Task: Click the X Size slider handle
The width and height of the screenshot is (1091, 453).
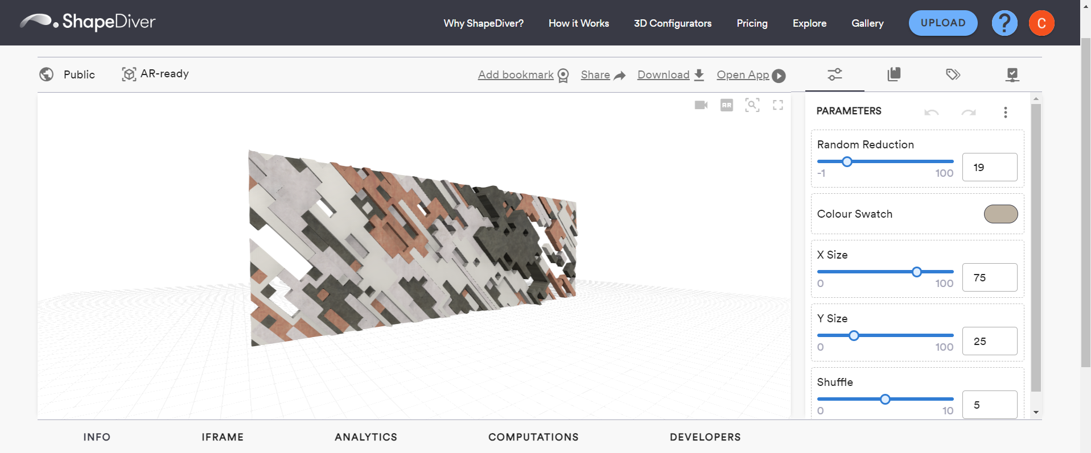Action: pyautogui.click(x=916, y=272)
